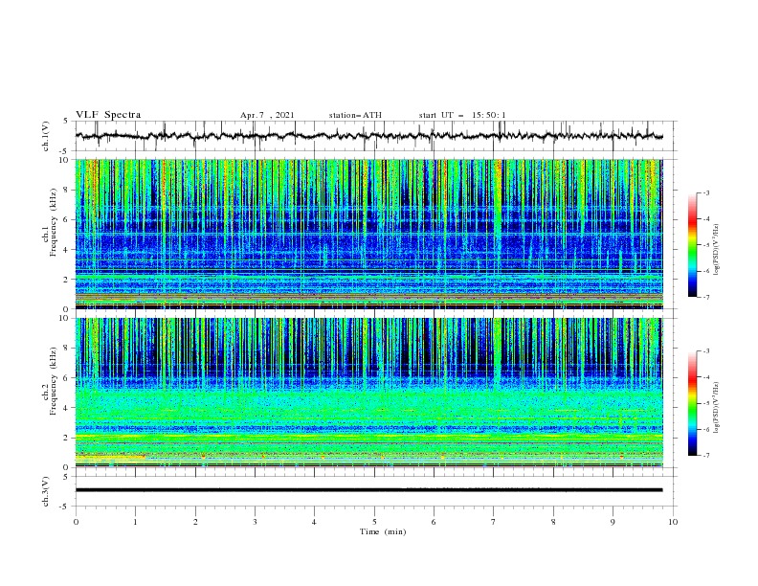Click the ch.2 spectrogram panel
Viewport: 758px width, 586px height.
[x=369, y=393]
